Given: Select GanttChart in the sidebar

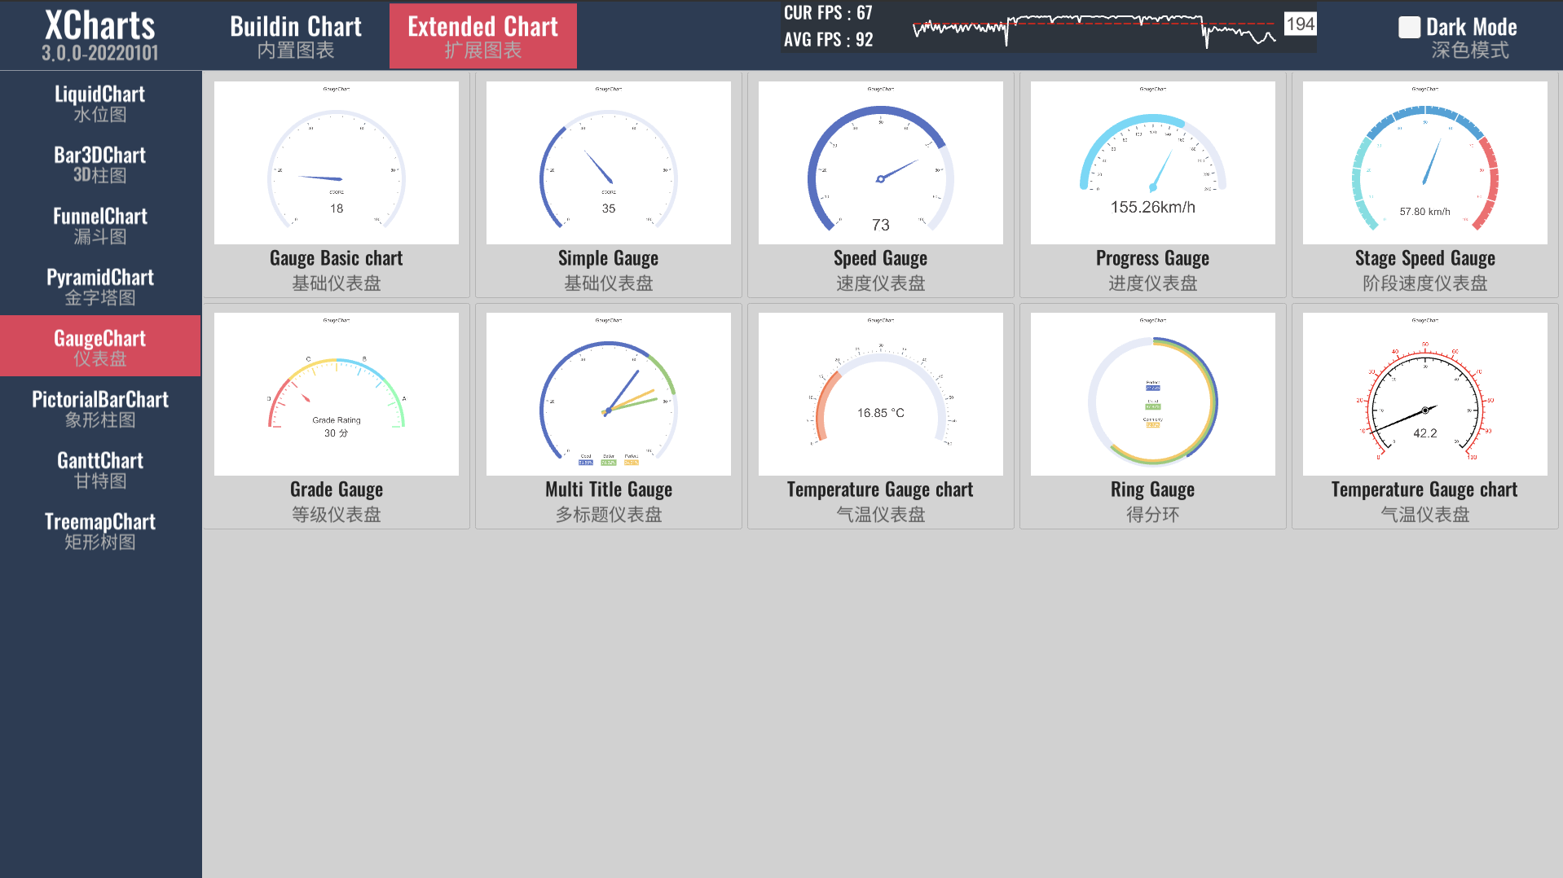Looking at the screenshot, I should (100, 469).
